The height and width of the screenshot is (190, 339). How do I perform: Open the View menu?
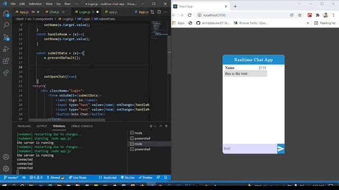pyautogui.click(x=49, y=4)
